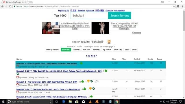
Task: Open Task View on taskbar
Action: tap(57, 101)
